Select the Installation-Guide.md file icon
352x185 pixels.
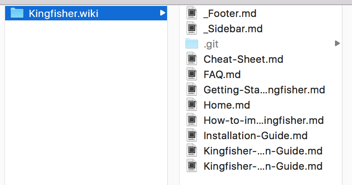(x=192, y=135)
